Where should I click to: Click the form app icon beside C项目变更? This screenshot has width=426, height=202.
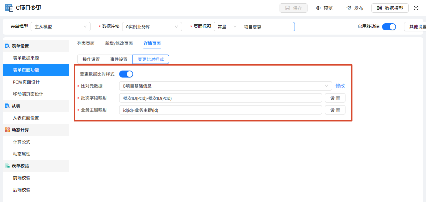click(x=9, y=8)
